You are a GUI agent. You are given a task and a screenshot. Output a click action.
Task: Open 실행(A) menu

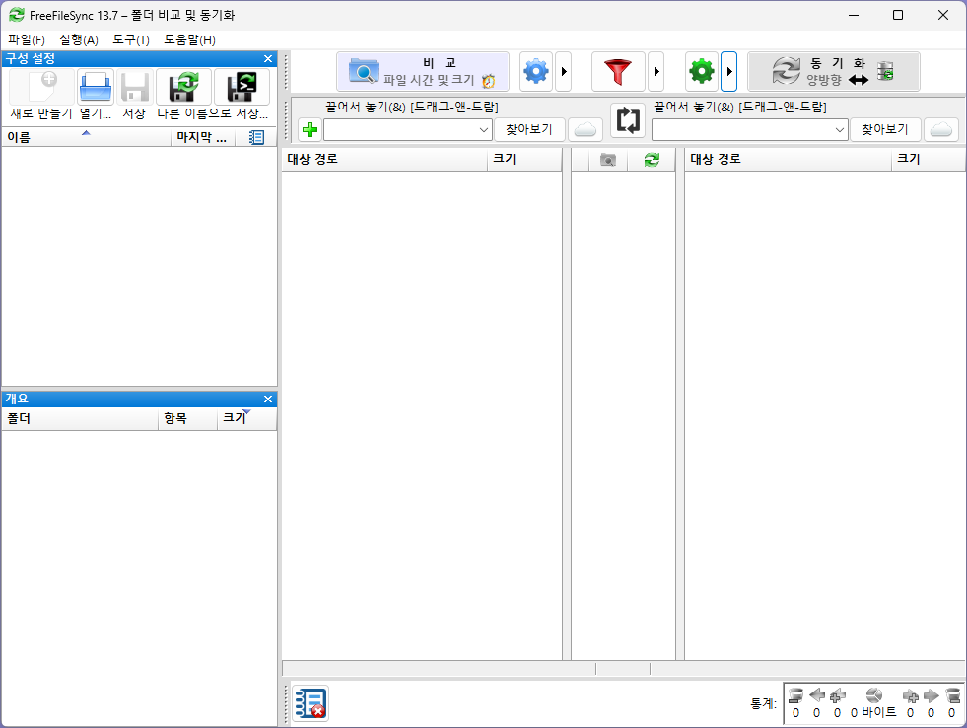79,40
